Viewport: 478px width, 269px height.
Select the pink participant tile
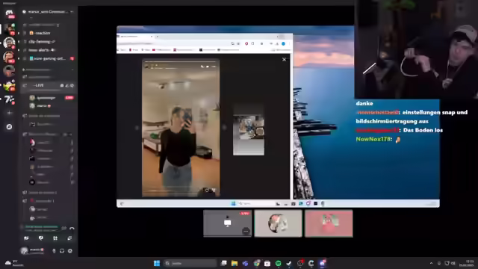point(329,223)
